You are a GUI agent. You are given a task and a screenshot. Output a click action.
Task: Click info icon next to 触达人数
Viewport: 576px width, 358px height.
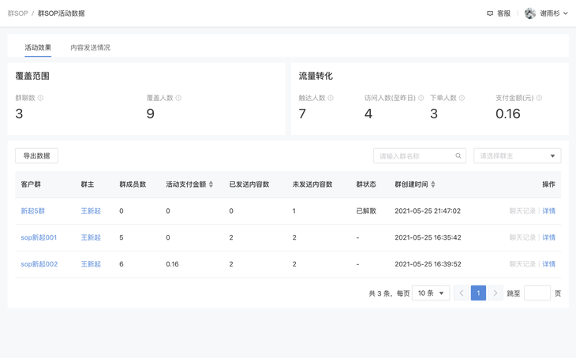pyautogui.click(x=331, y=98)
